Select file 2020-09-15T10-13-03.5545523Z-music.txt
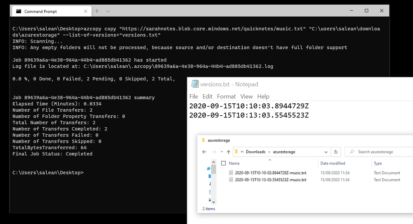This screenshot has height=224, width=413. (270, 180)
